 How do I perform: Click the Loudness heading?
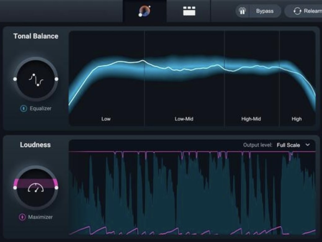pos(35,145)
